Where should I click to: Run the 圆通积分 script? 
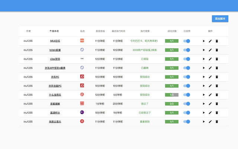coord(204,113)
